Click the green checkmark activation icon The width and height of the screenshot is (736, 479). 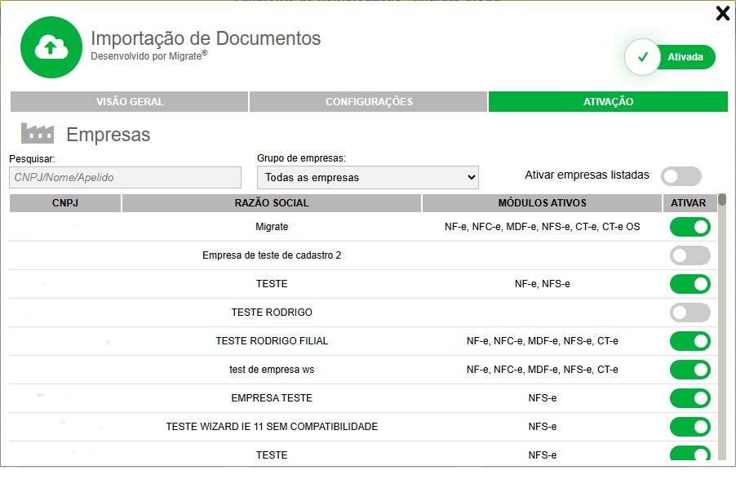click(x=642, y=57)
